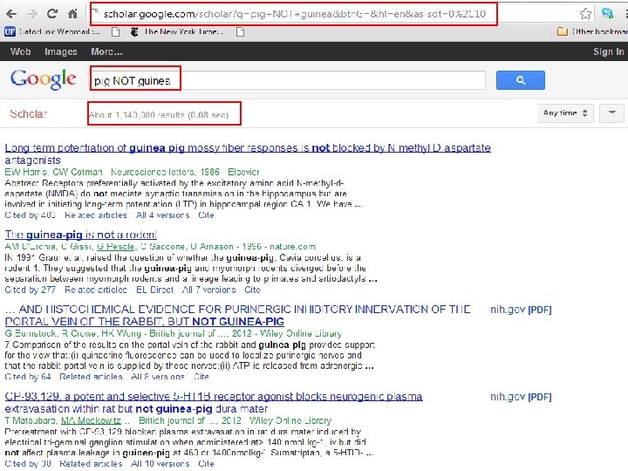Open the CP-93,129 potent and selective article
This screenshot has width=628, height=471.
(x=214, y=402)
